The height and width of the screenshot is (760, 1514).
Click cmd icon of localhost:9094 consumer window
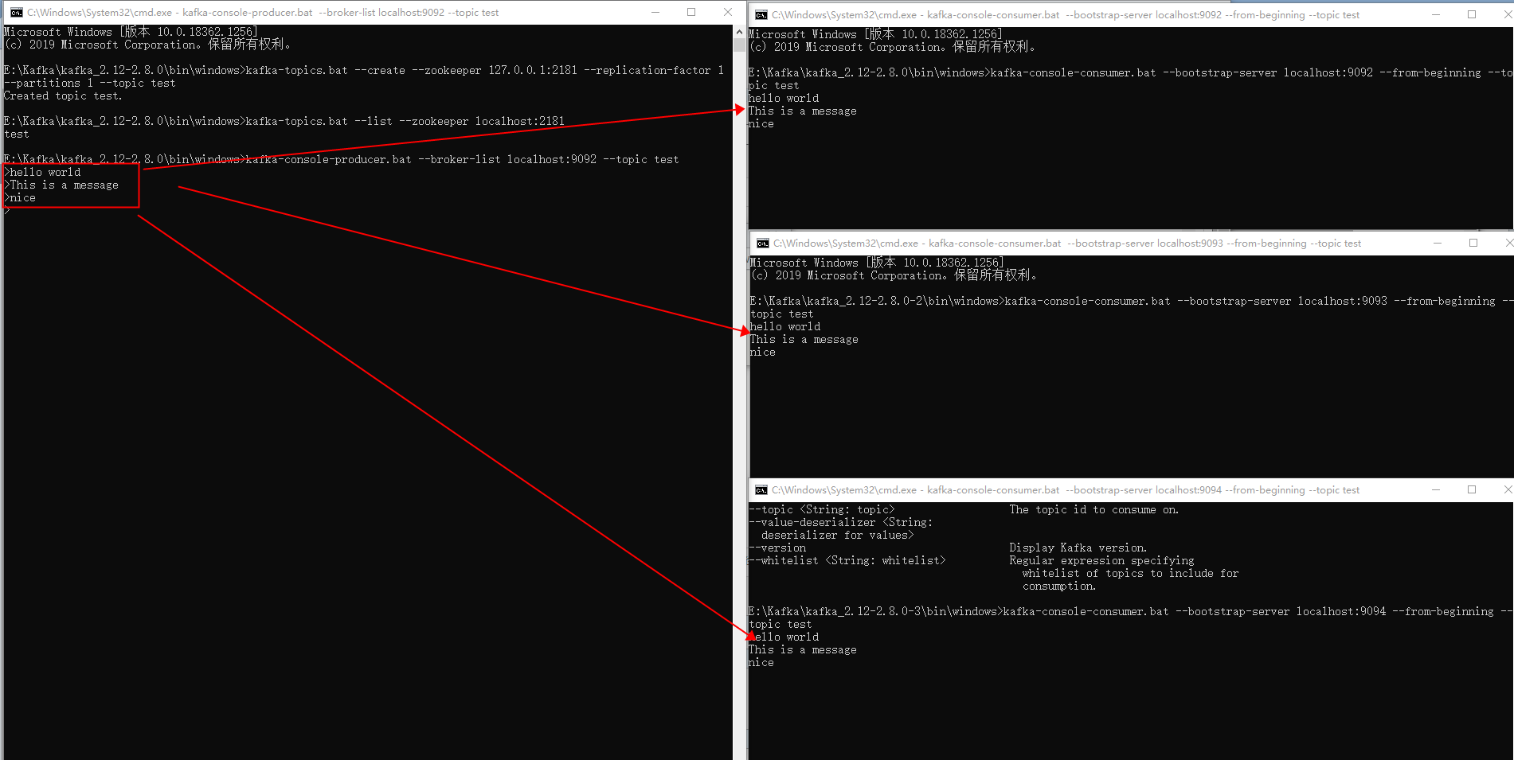point(761,489)
